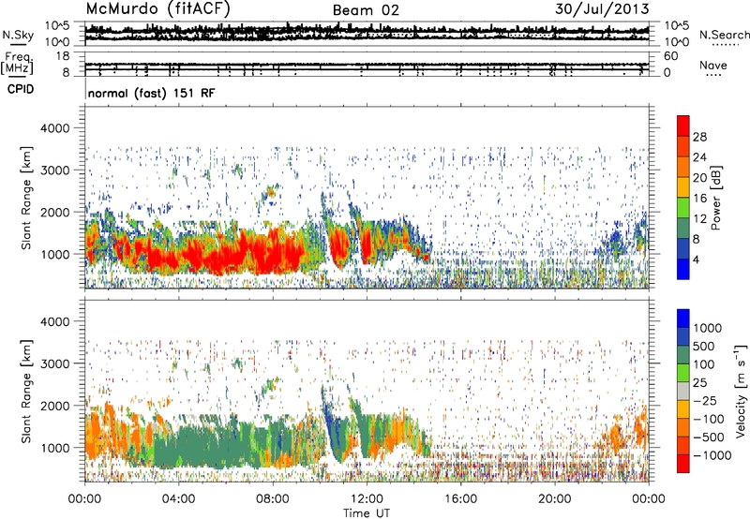This screenshot has height=519, width=750.
Task: Click the '1000' velocity colorbar value
Action: pyautogui.click(x=708, y=328)
